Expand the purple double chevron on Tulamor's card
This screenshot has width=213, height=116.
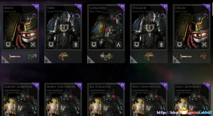(163, 13)
